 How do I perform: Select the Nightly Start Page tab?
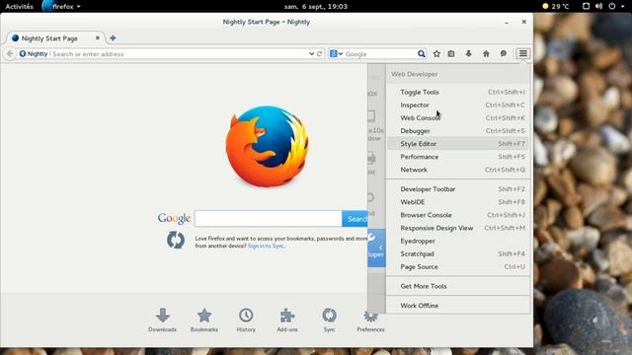[55, 37]
